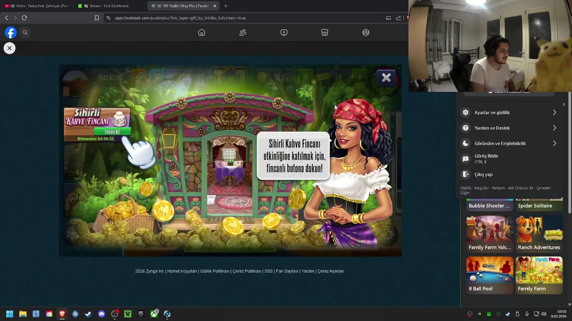Click Çerez Politikası footer link

[247, 271]
